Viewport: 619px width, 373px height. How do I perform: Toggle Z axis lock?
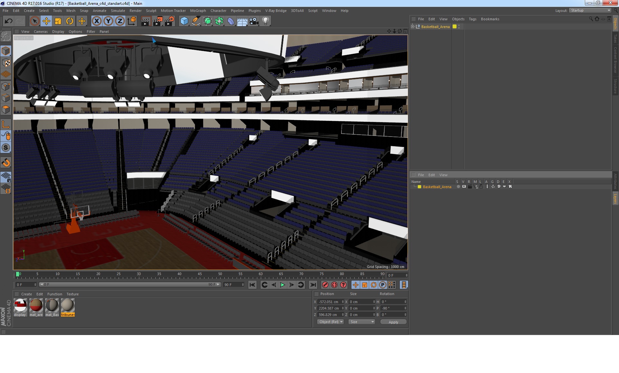[120, 21]
